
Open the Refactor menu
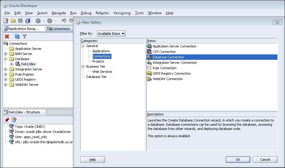[x=102, y=13]
